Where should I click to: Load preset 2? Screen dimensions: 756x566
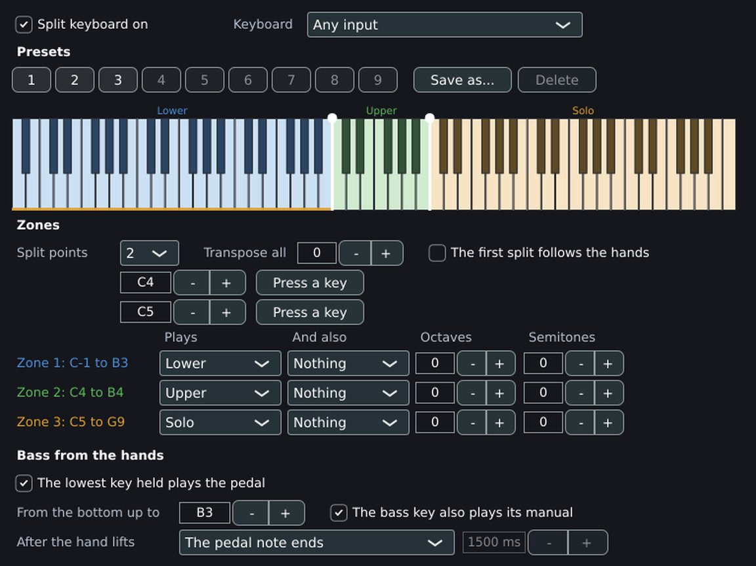coord(75,79)
